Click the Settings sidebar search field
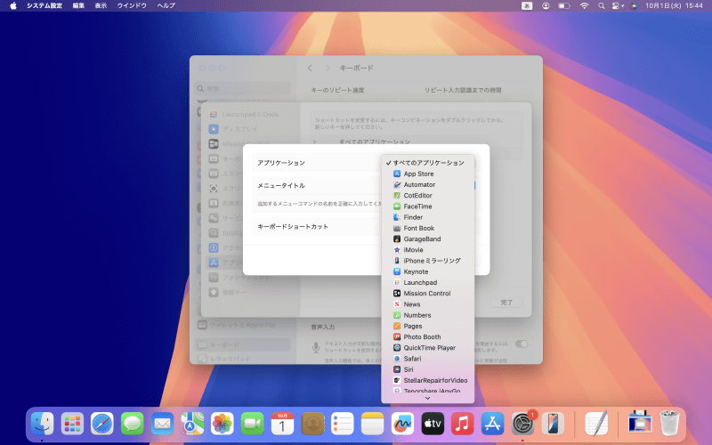The height and width of the screenshot is (445, 712). [x=244, y=88]
